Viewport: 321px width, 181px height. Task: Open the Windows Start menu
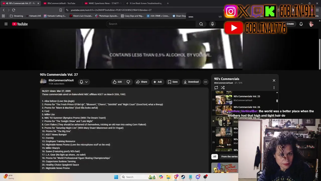pos(116,177)
